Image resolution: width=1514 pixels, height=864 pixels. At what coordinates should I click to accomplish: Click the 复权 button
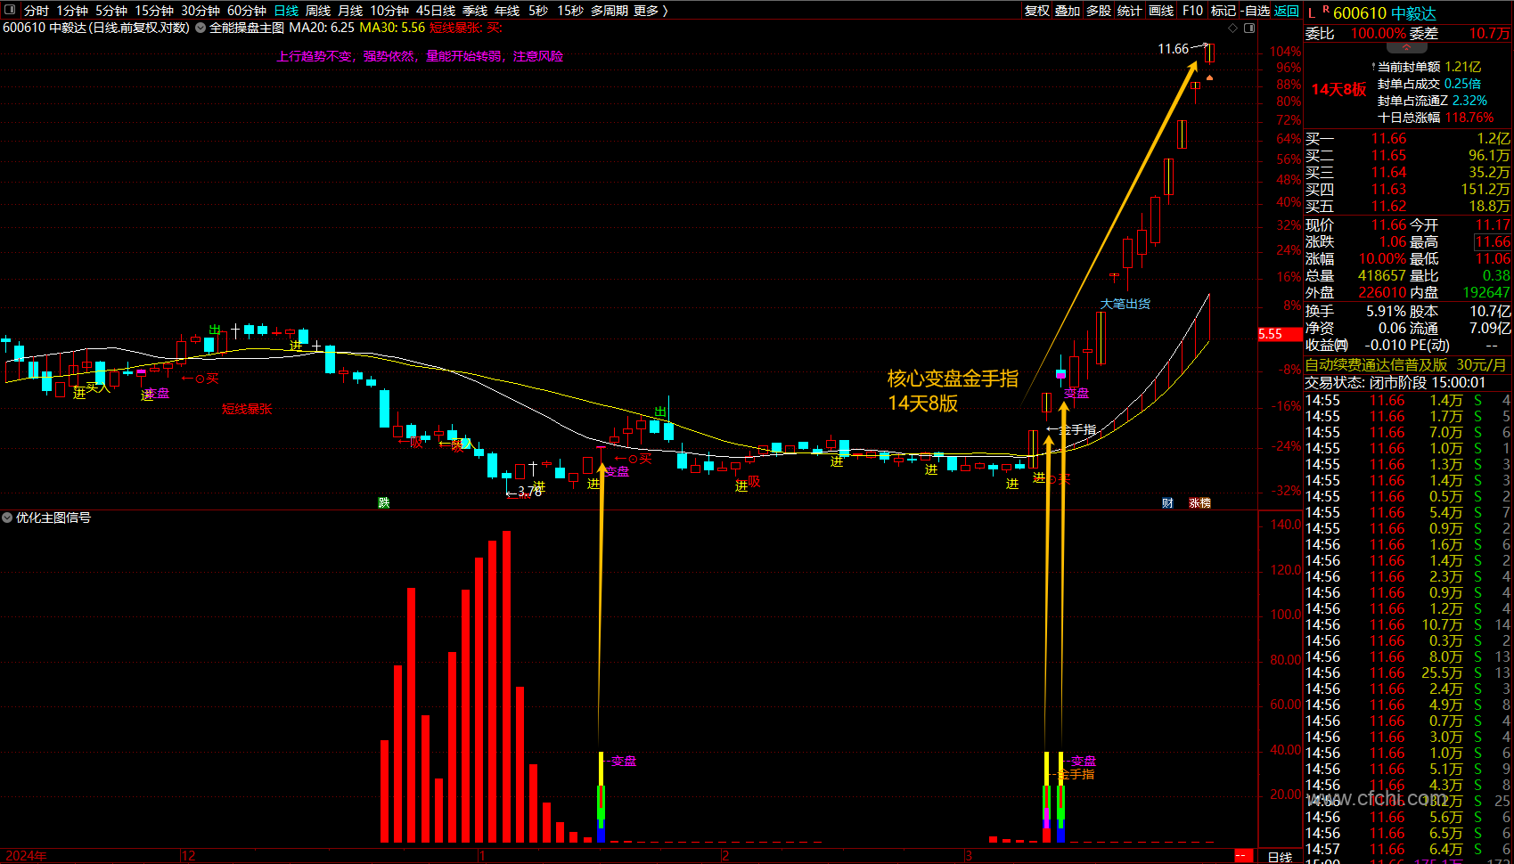tap(1037, 11)
